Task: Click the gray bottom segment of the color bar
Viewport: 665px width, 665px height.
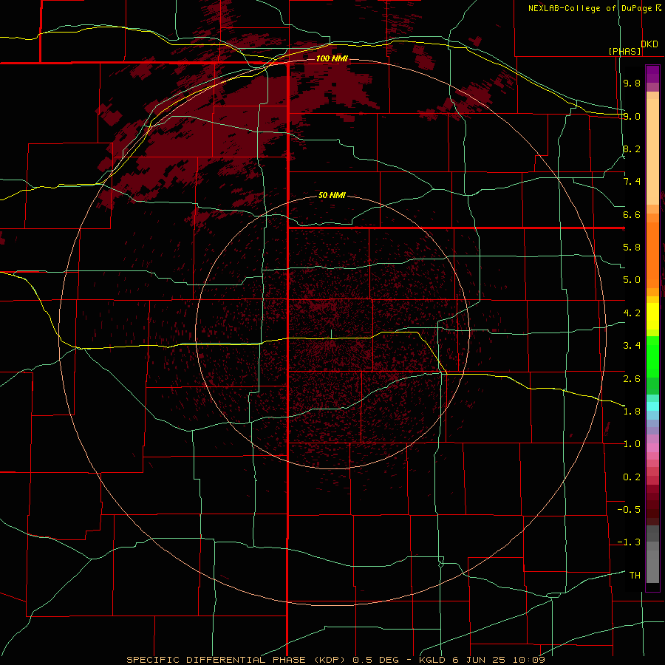Action: [652, 567]
